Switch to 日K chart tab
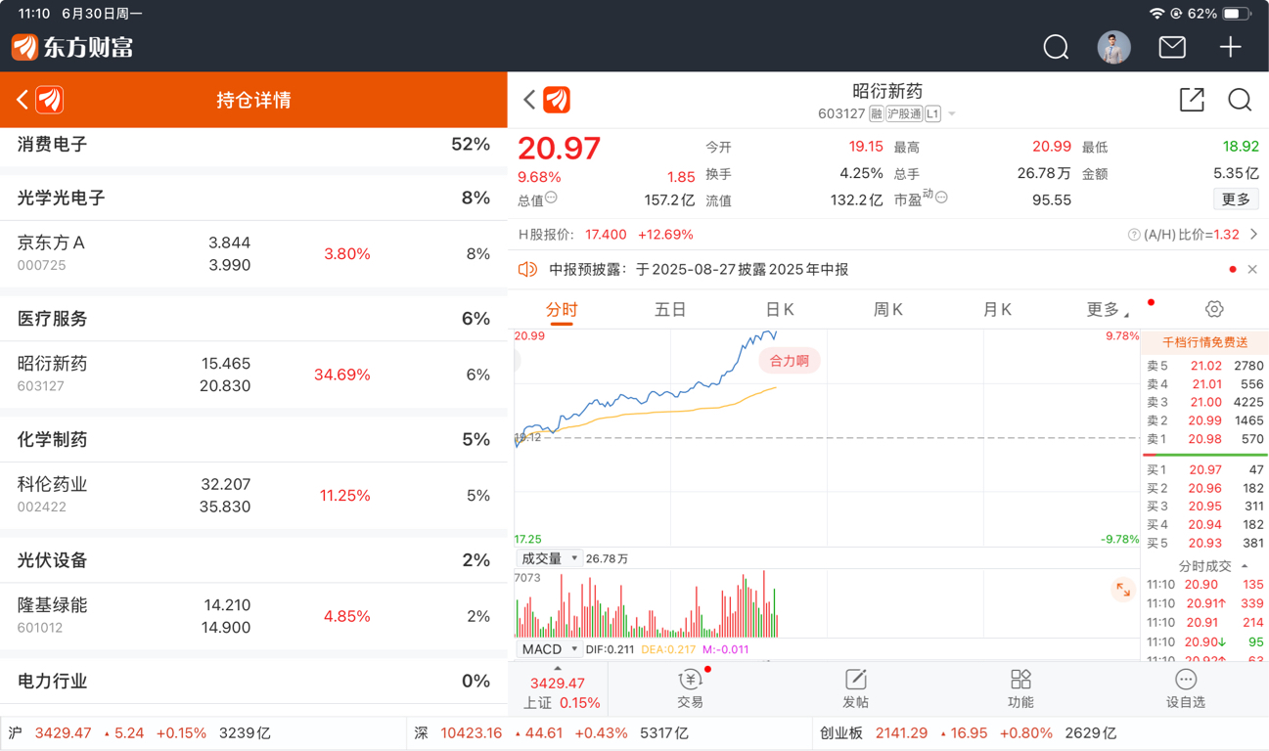Screen dimensions: 1269x751 (x=780, y=309)
